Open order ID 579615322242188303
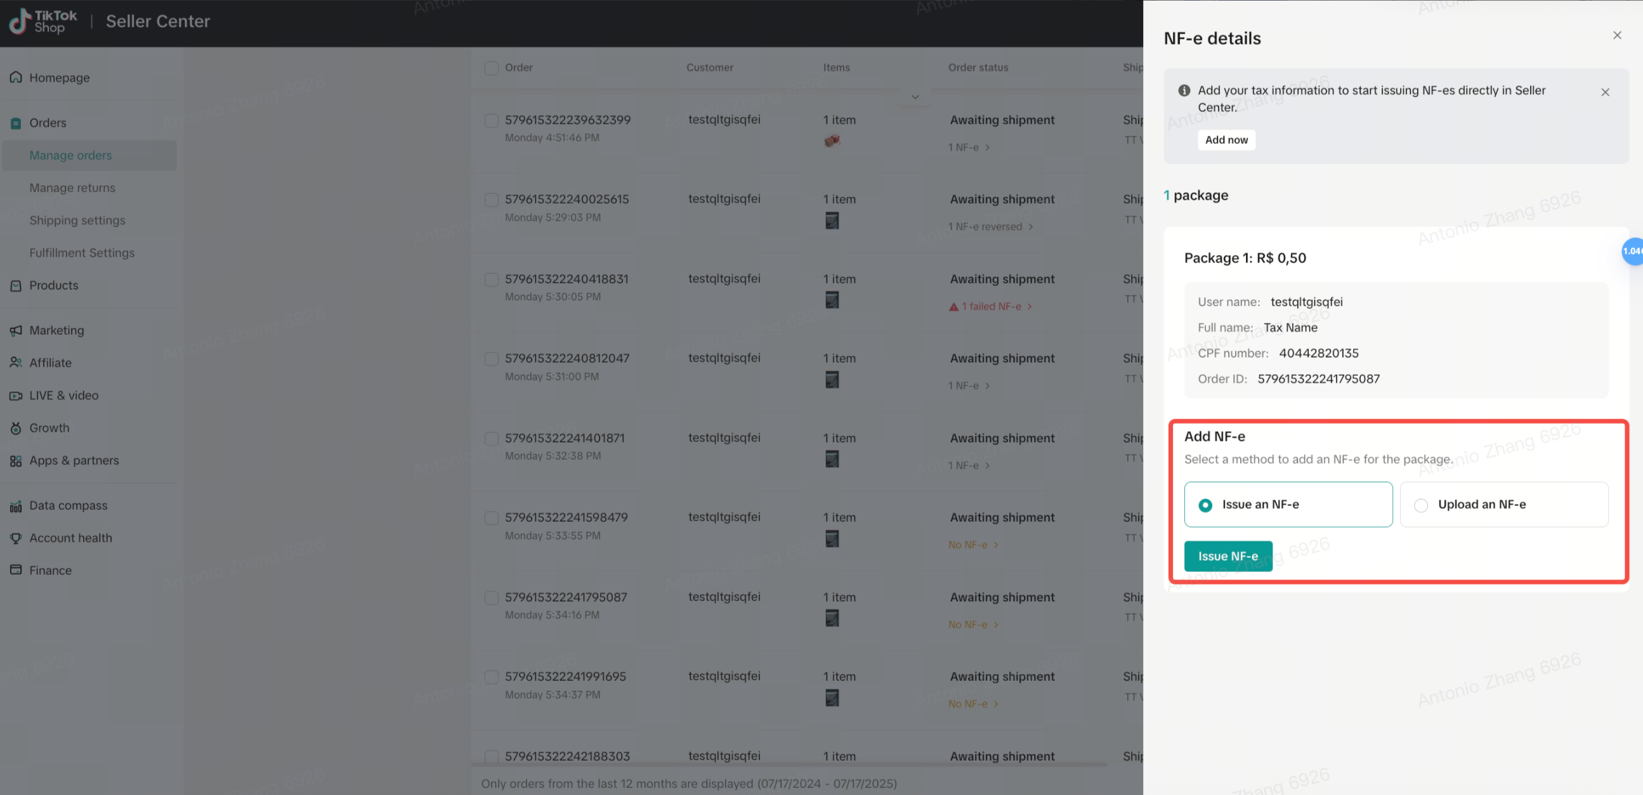 pos(567,756)
